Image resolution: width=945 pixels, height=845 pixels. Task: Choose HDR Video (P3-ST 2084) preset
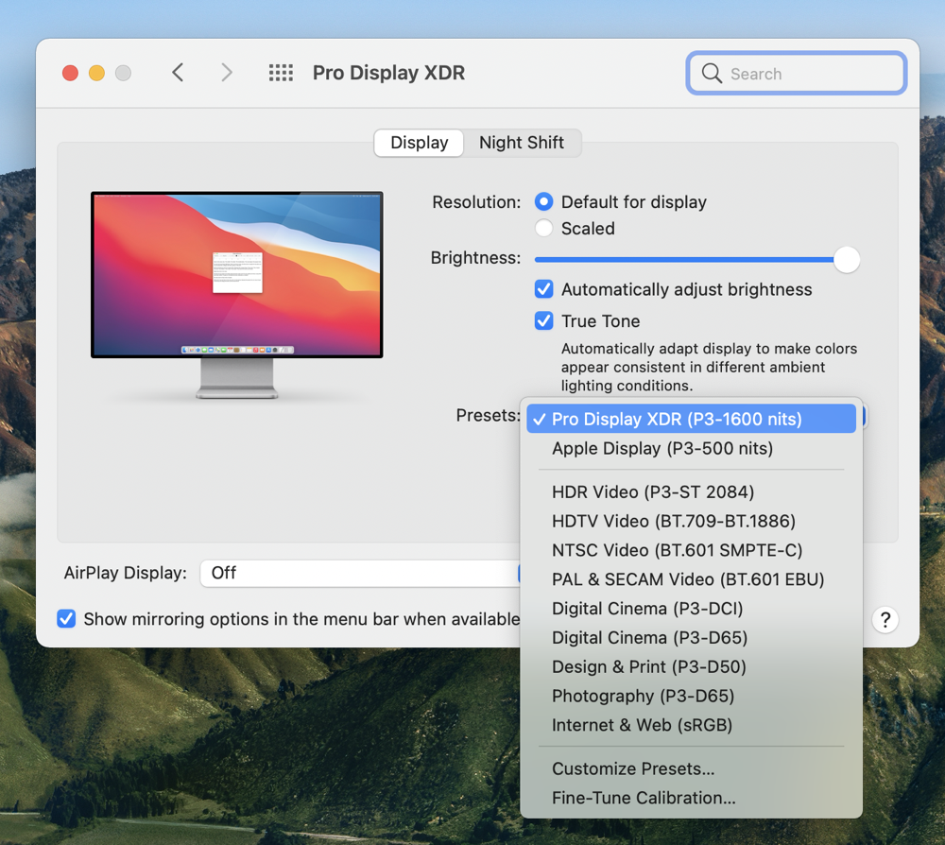[653, 491]
